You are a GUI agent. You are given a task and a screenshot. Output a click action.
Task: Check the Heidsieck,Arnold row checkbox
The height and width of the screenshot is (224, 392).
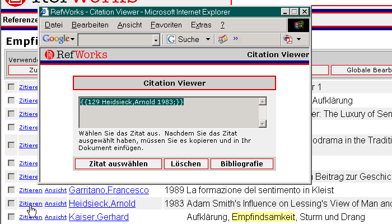(x=11, y=203)
